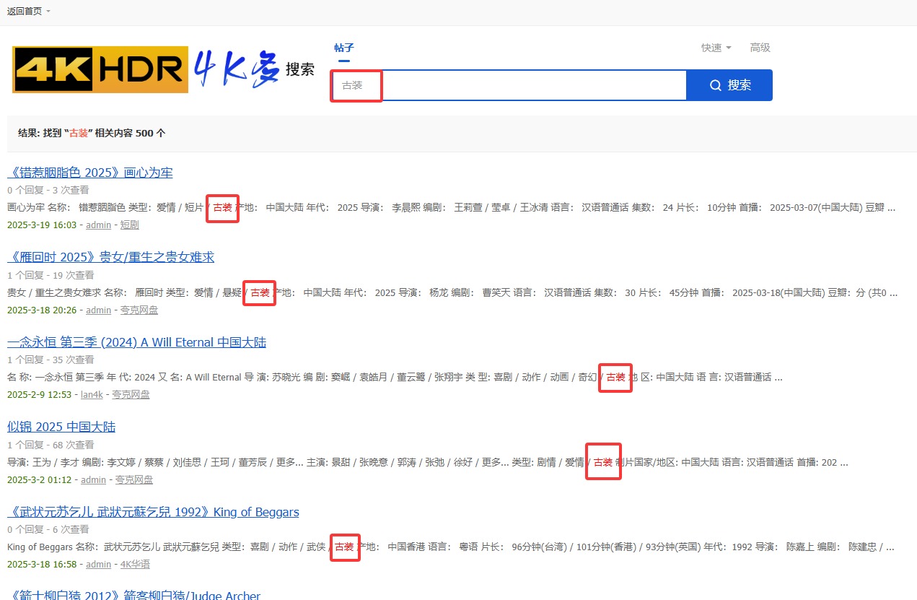
Task: Click admin author under 武状元苏乞儿 post
Action: tap(98, 565)
